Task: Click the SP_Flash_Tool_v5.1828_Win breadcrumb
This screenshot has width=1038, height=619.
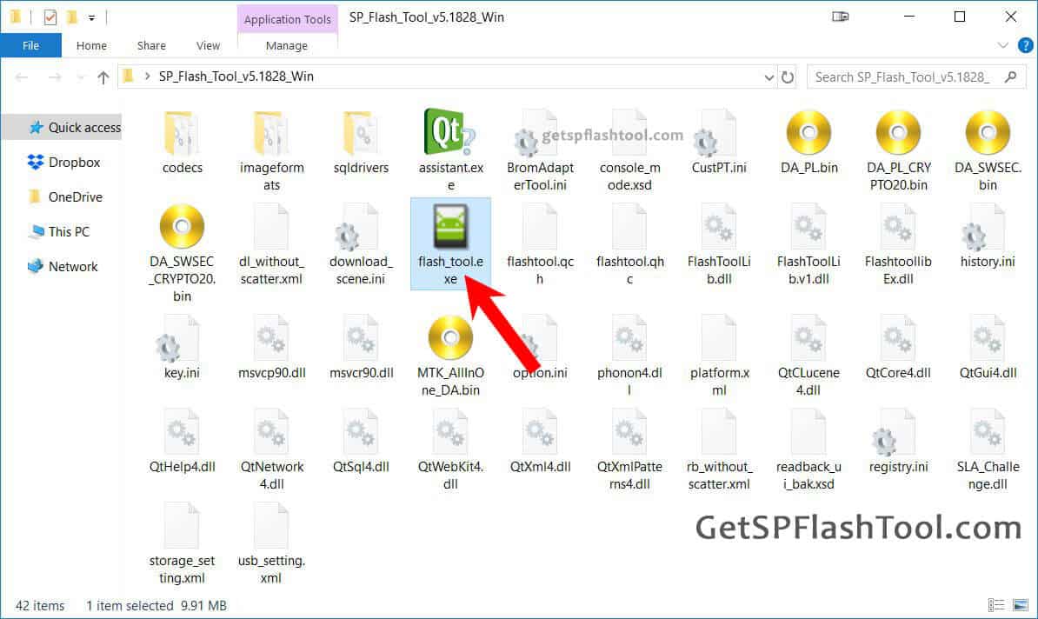Action: [236, 77]
